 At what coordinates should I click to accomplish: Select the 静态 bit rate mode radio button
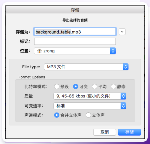(x=113, y=87)
